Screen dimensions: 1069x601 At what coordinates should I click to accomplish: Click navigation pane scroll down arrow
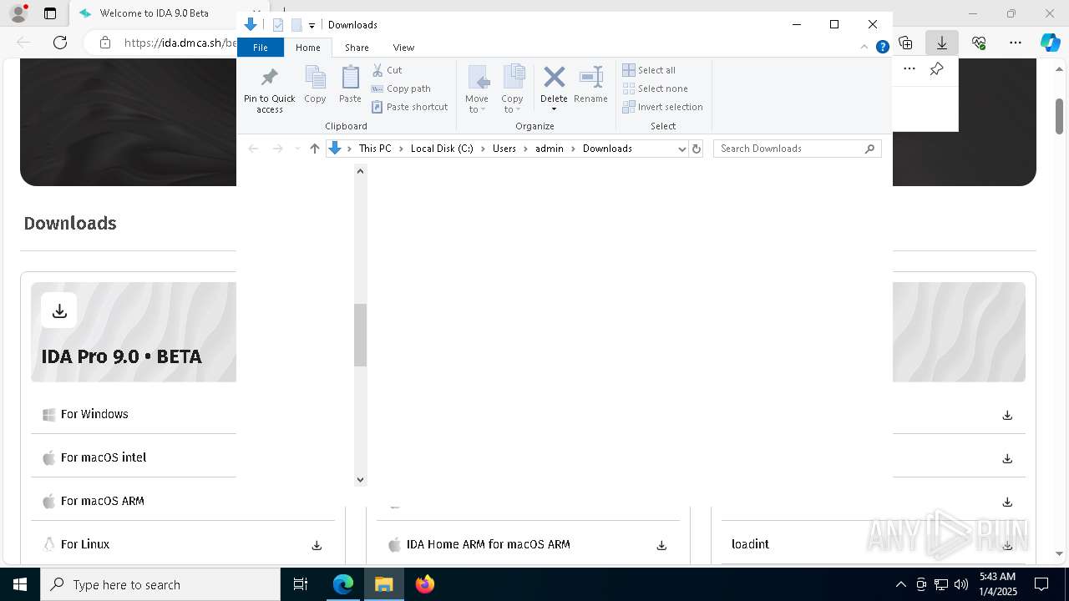click(x=360, y=479)
